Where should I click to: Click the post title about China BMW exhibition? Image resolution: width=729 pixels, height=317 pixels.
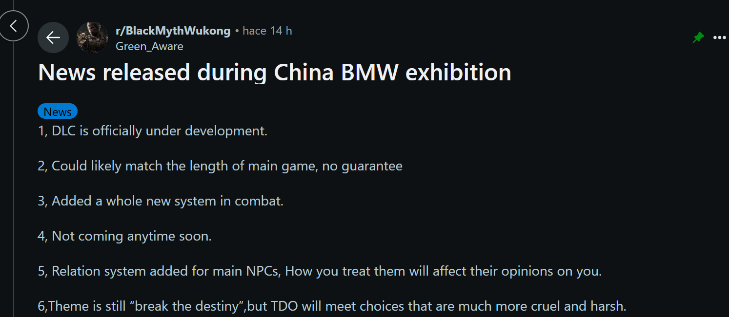275,73
